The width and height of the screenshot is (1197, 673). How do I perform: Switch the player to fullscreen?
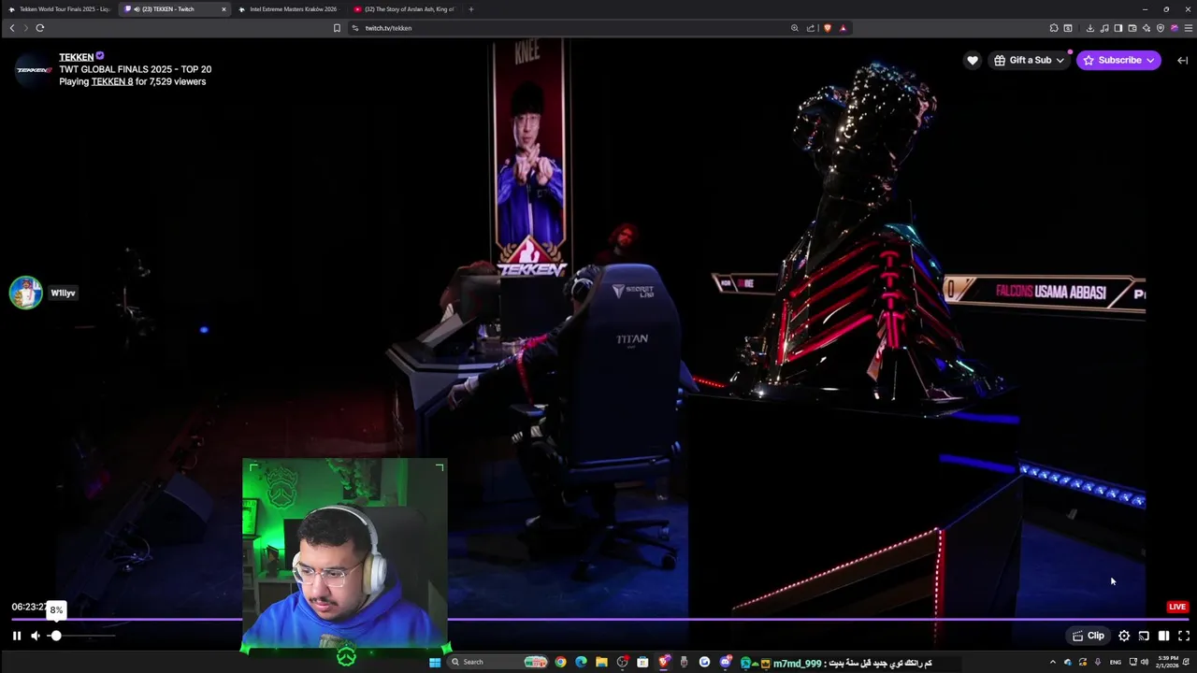coord(1183,636)
